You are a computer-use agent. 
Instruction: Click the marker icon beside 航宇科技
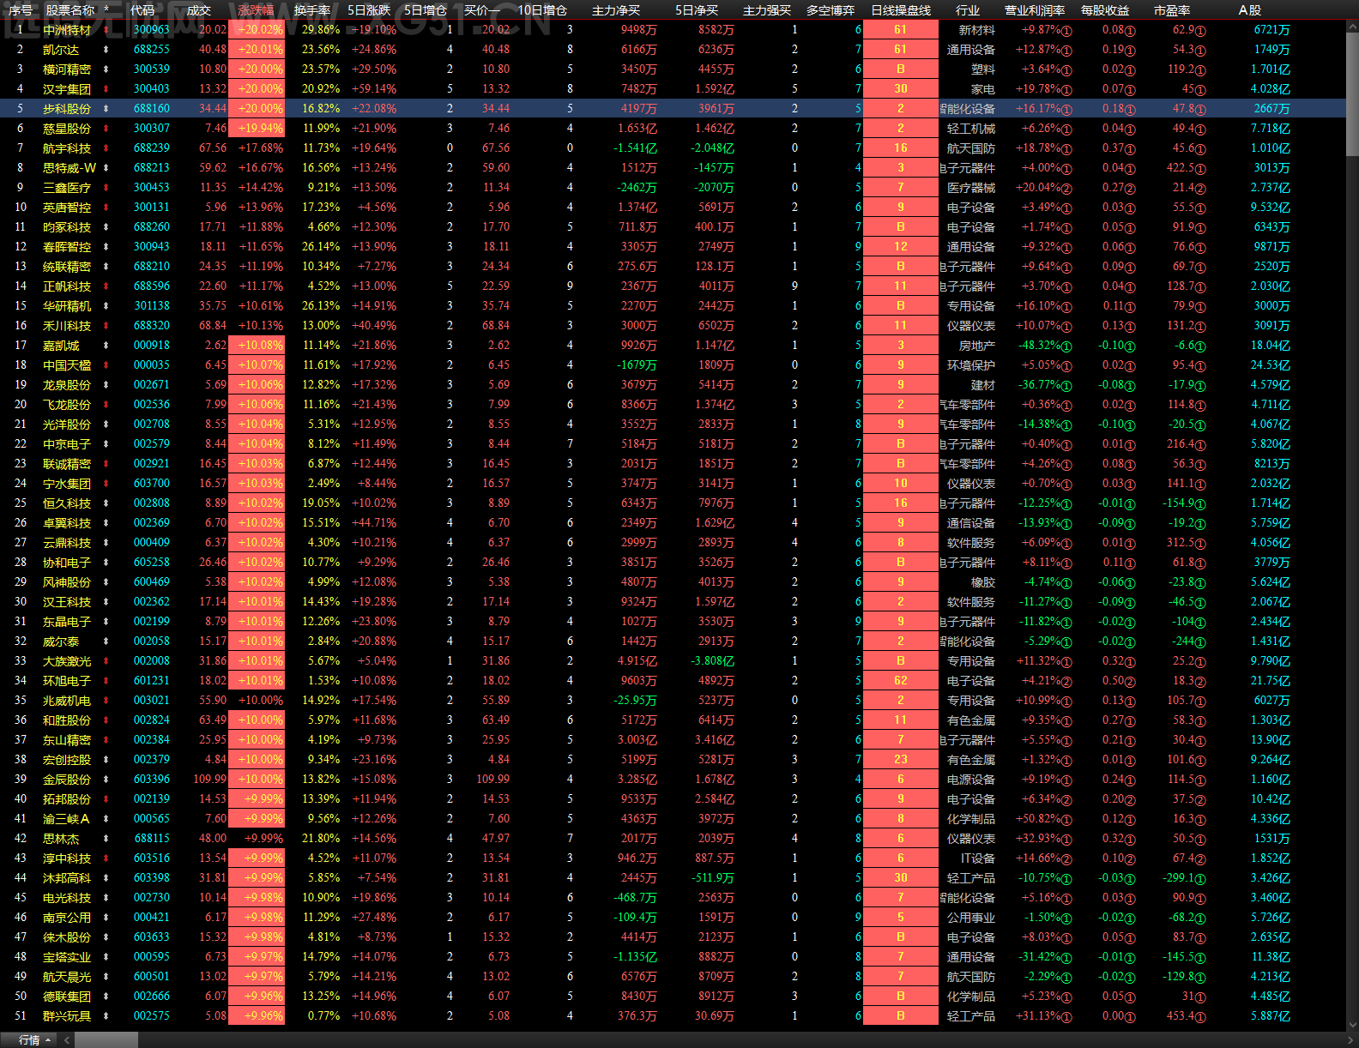click(106, 148)
